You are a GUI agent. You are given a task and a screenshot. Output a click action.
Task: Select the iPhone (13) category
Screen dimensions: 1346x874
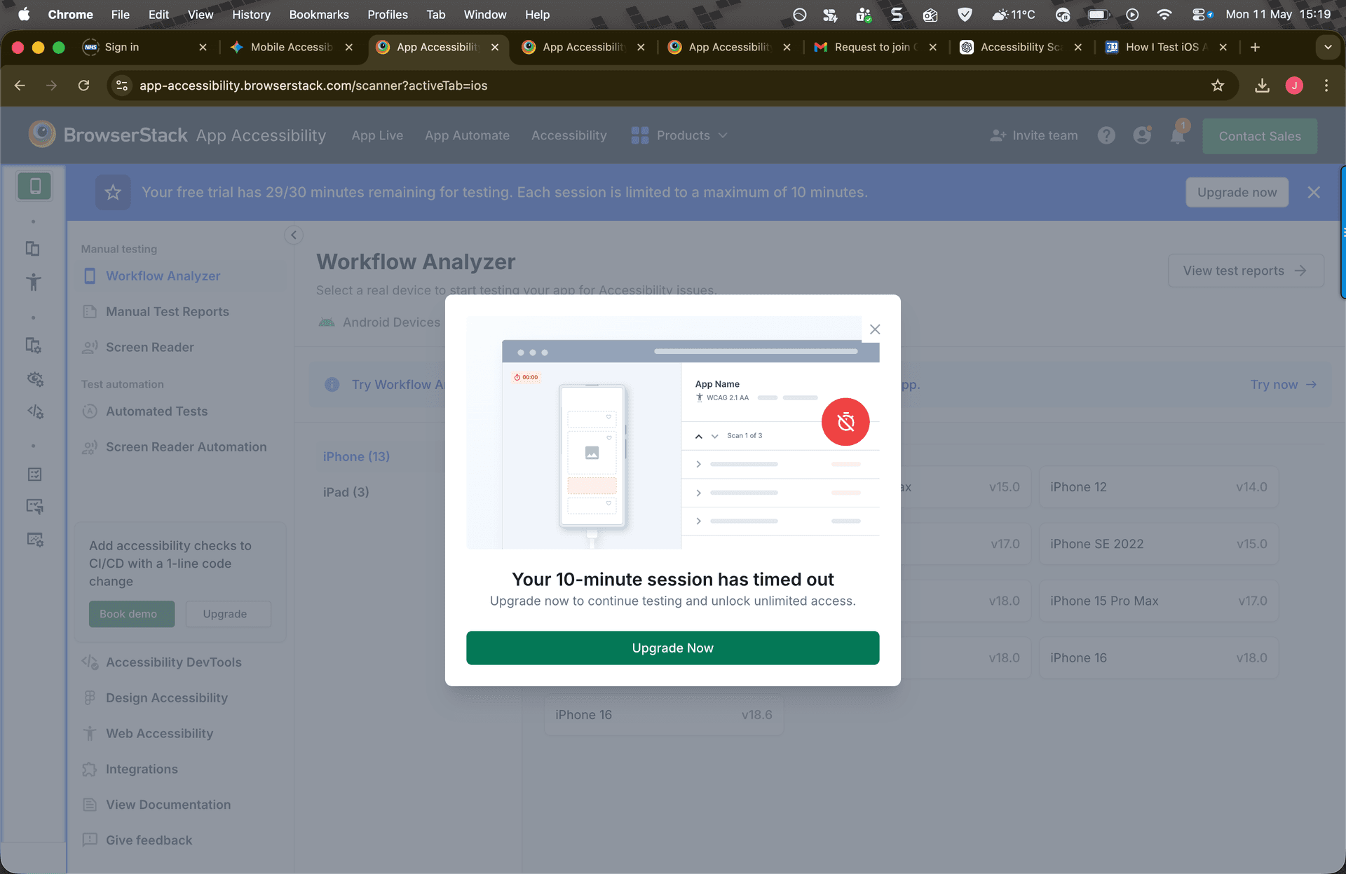pos(356,456)
